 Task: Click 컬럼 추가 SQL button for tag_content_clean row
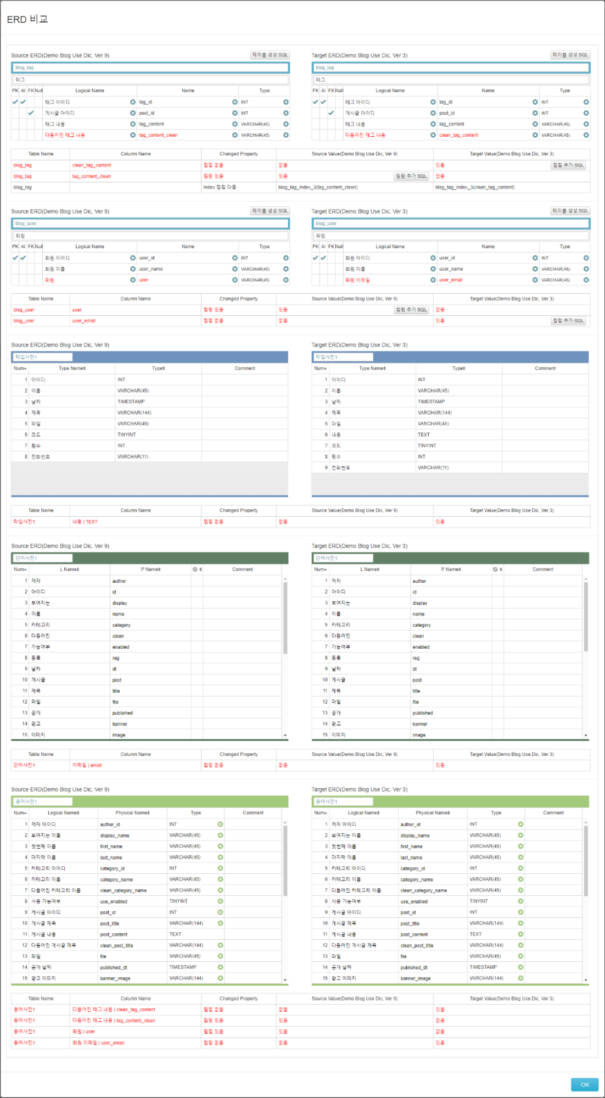click(x=411, y=176)
